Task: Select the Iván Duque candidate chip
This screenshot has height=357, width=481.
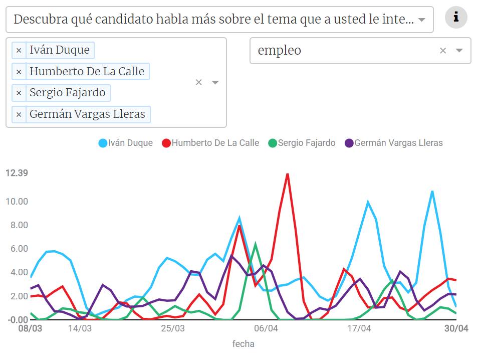Action: tap(59, 50)
